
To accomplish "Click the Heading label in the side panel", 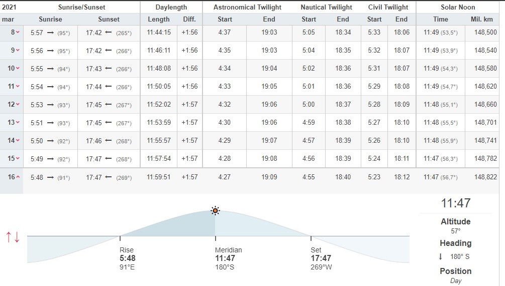I will (455, 243).
